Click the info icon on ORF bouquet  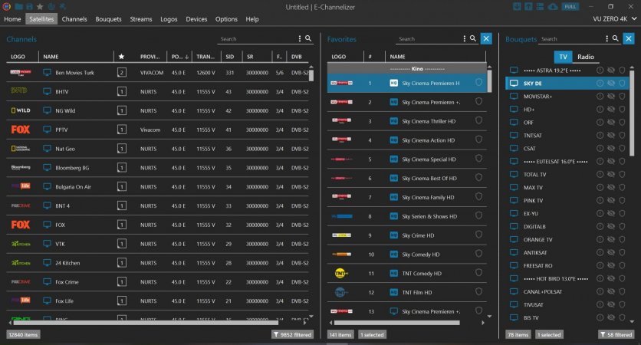600,122
